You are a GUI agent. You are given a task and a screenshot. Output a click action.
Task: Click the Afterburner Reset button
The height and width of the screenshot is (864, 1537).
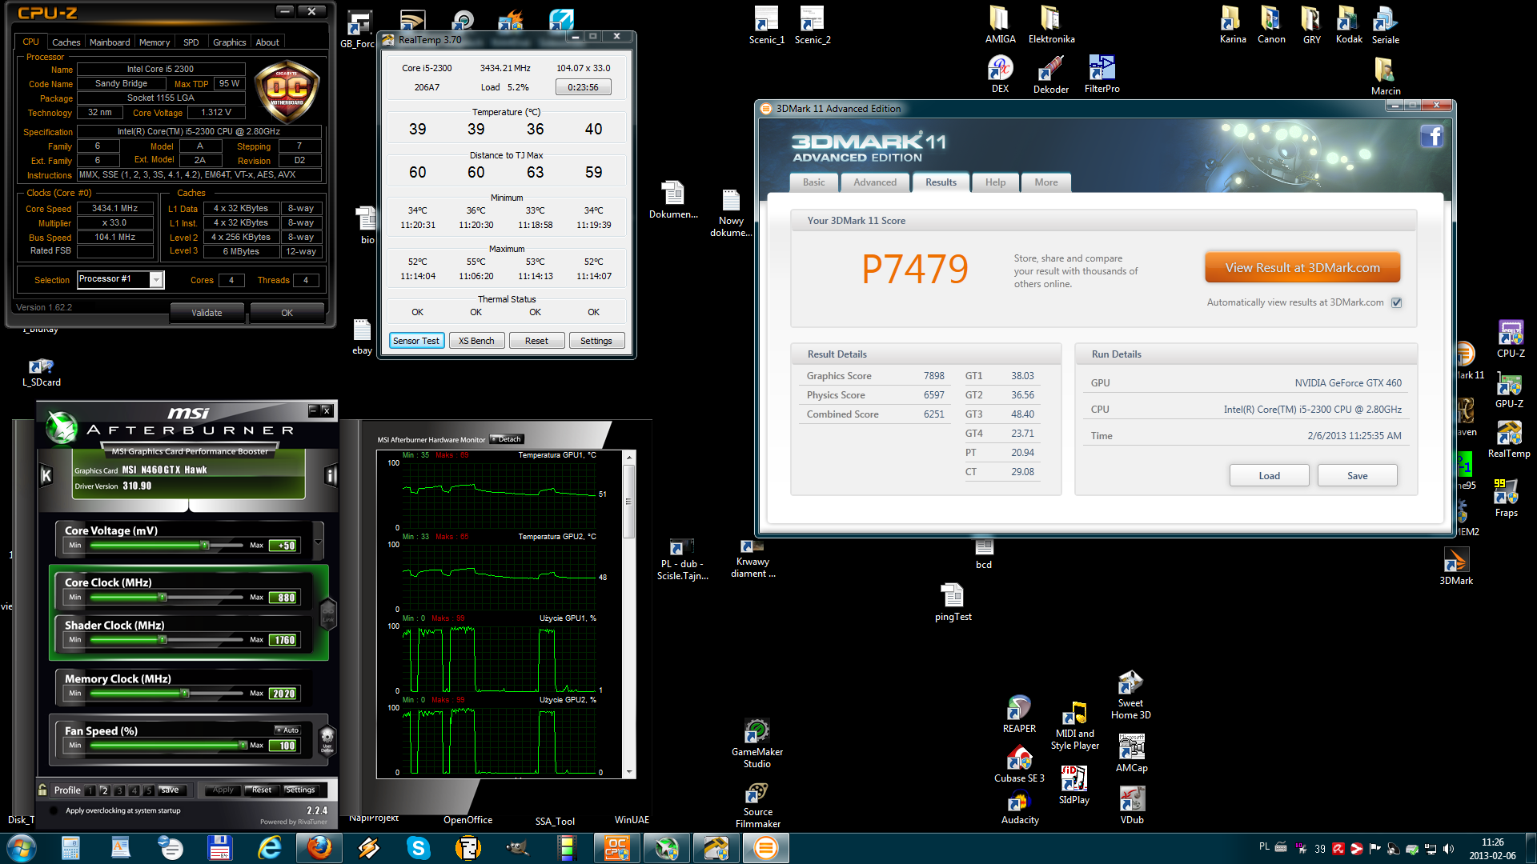tap(262, 790)
